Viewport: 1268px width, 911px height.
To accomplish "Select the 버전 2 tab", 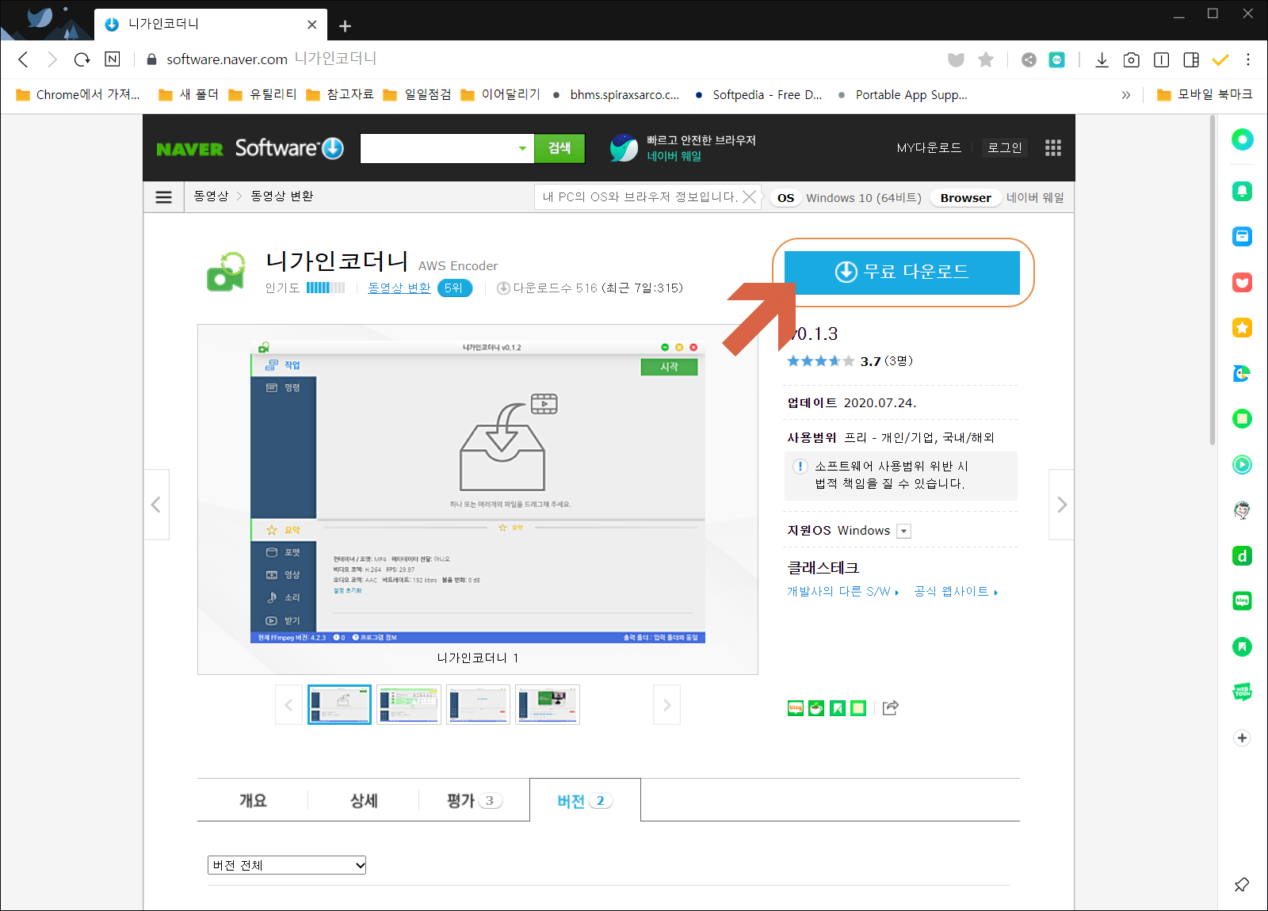I will [x=585, y=800].
